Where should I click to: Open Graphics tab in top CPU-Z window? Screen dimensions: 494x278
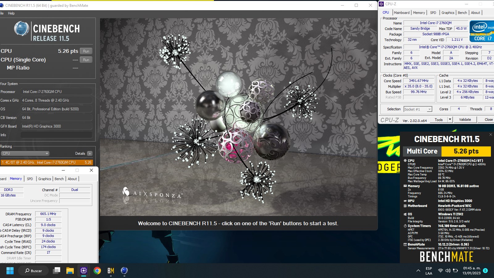pyautogui.click(x=448, y=13)
